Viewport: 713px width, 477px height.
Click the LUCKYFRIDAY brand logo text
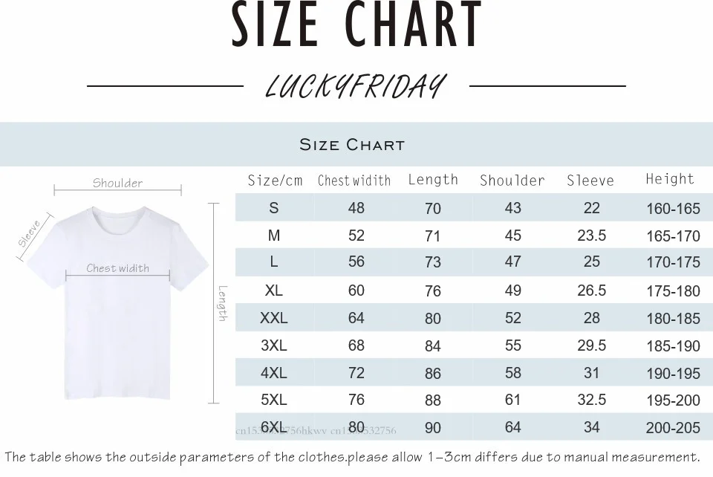tap(356, 86)
